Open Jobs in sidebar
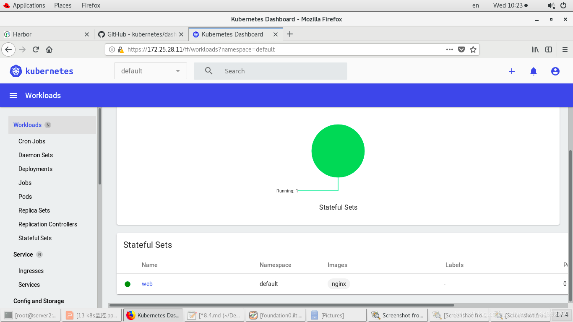Image resolution: width=573 pixels, height=322 pixels. 25,183
